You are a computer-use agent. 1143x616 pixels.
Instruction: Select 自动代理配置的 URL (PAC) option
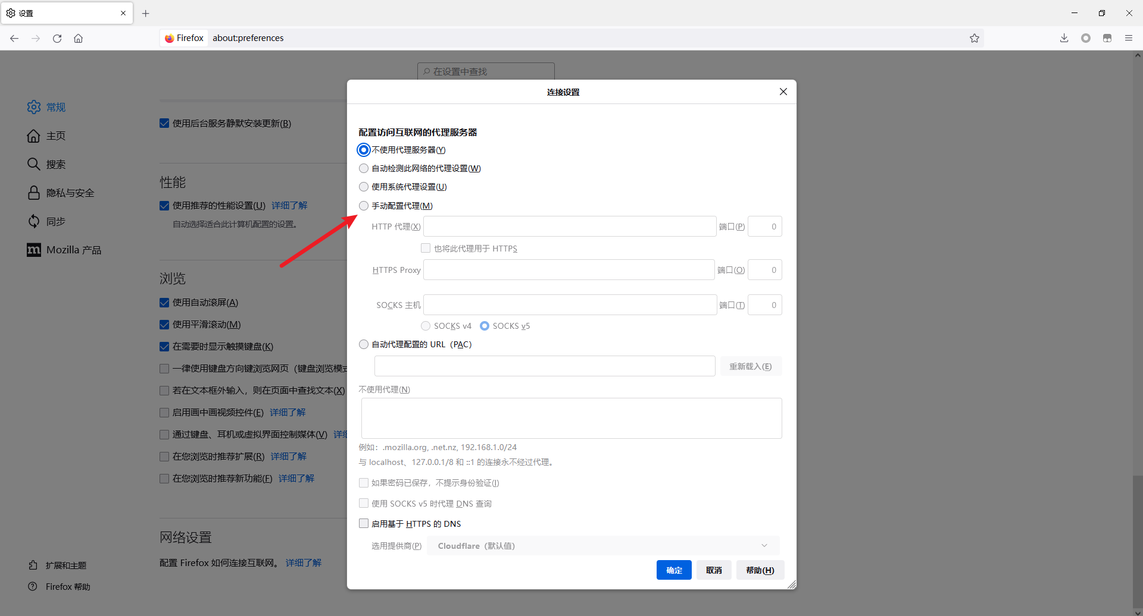click(x=364, y=344)
